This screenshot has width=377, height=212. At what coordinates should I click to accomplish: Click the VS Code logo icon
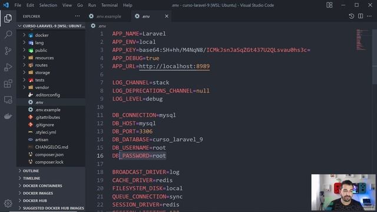click(6, 5)
